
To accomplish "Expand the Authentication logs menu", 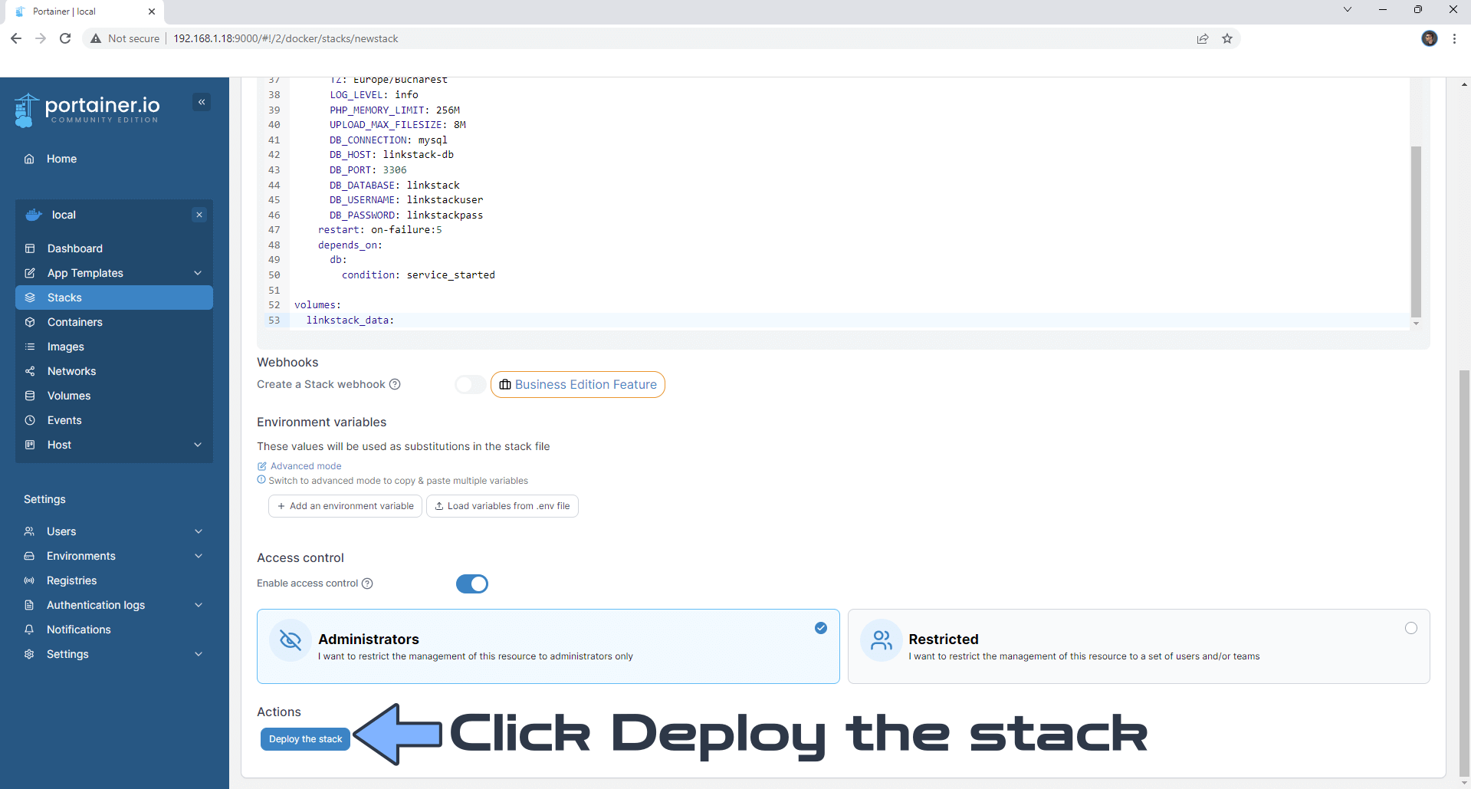I will (x=96, y=605).
